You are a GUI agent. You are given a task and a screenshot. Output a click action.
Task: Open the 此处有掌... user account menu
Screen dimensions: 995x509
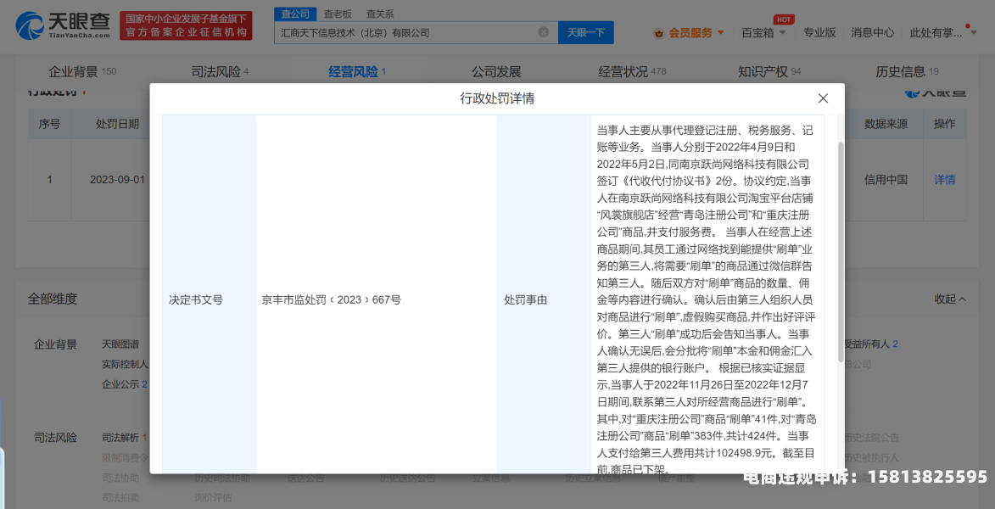coord(941,33)
